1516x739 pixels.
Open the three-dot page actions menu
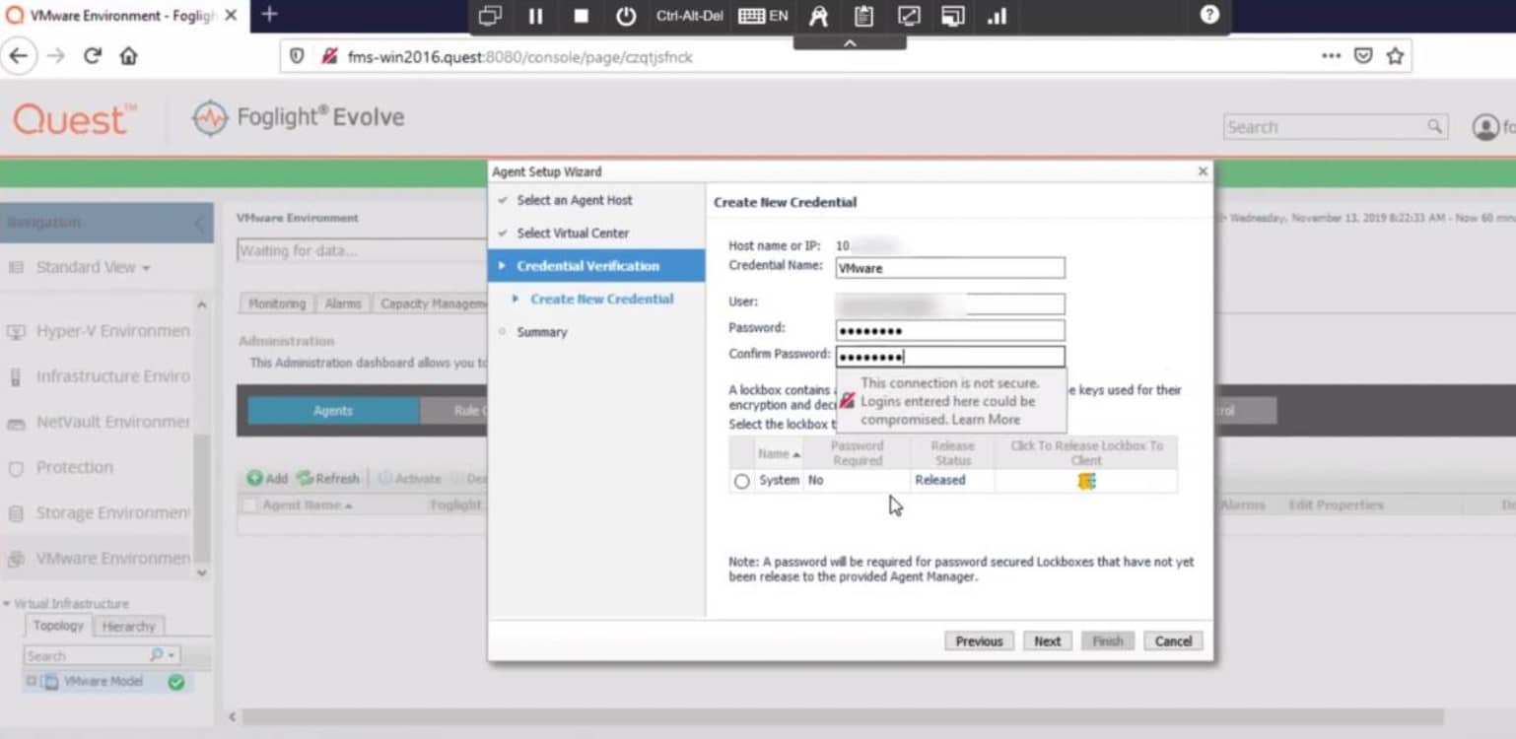point(1331,56)
